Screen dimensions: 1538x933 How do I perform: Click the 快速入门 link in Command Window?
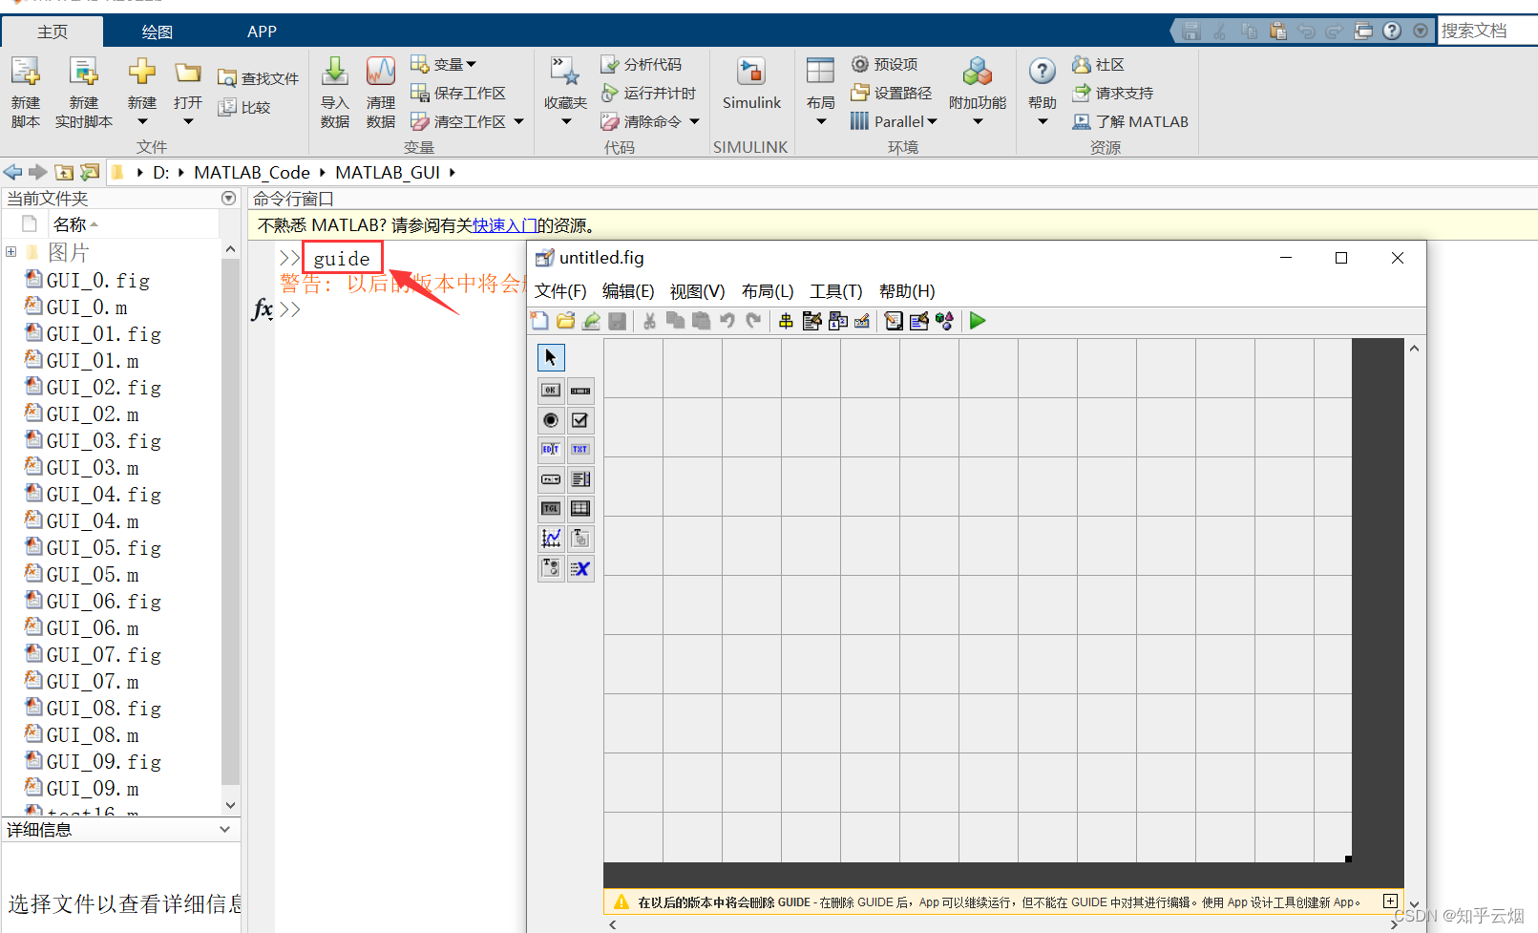pos(506,225)
